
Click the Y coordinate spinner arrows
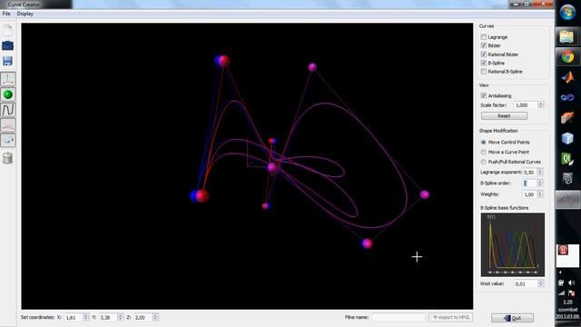pos(120,317)
